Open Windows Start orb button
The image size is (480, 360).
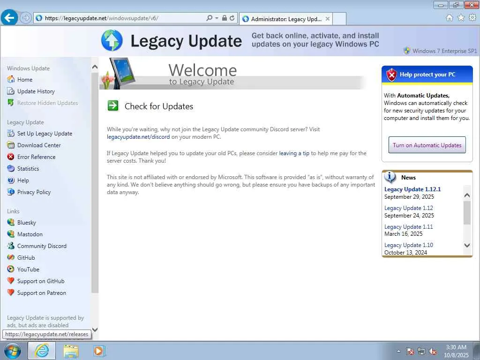(x=13, y=351)
